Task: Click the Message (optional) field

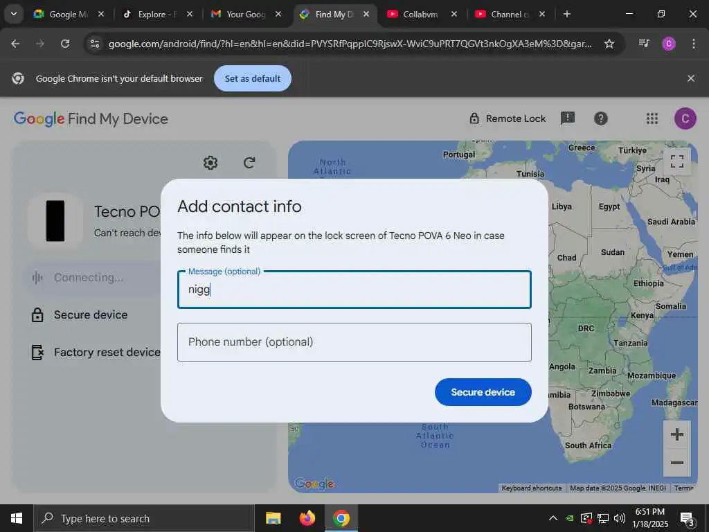Action: click(x=354, y=290)
